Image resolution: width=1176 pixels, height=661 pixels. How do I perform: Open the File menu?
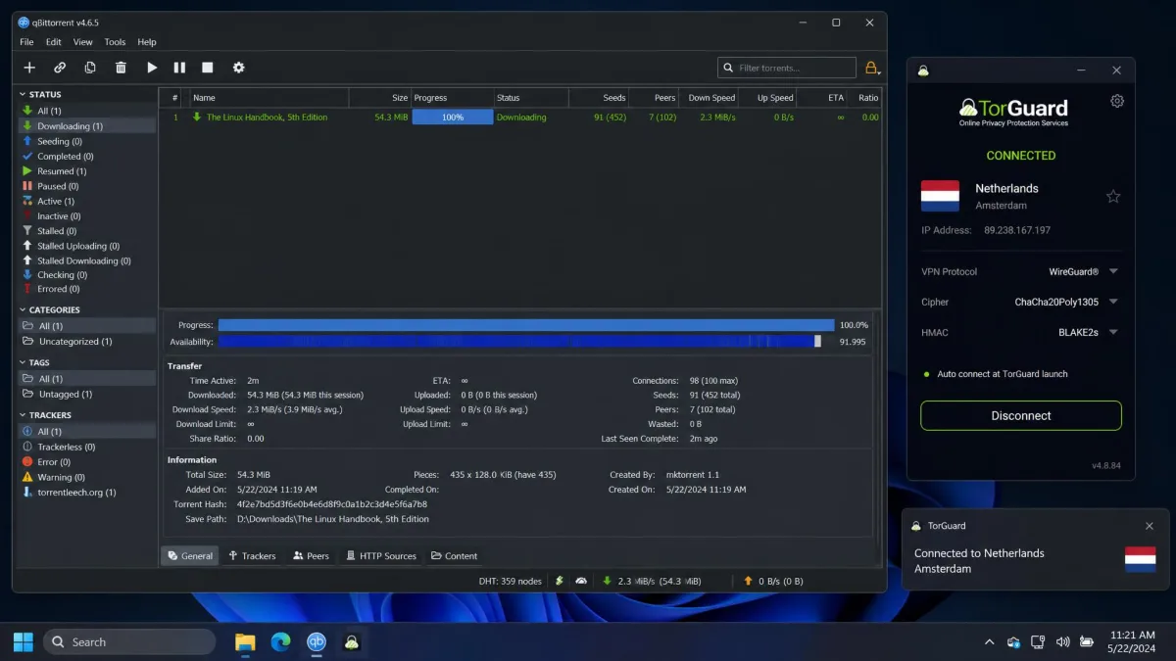(26, 42)
